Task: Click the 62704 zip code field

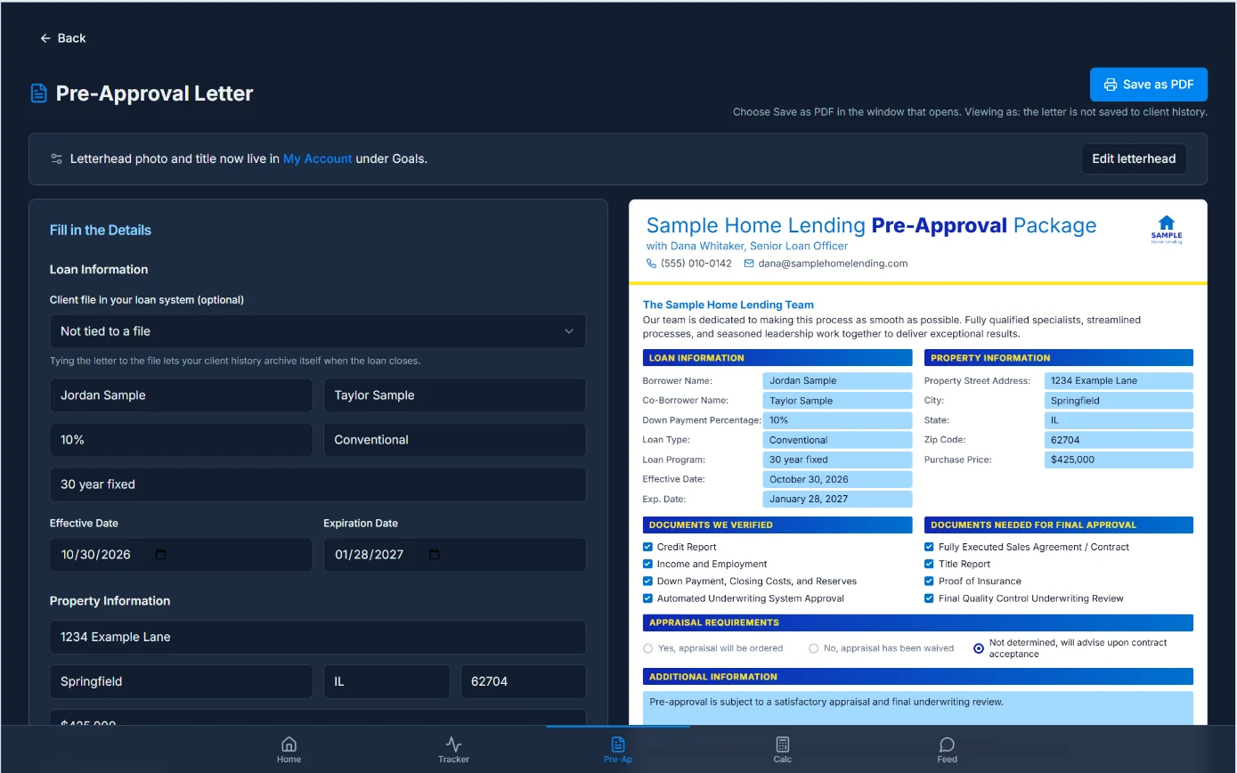Action: (524, 681)
